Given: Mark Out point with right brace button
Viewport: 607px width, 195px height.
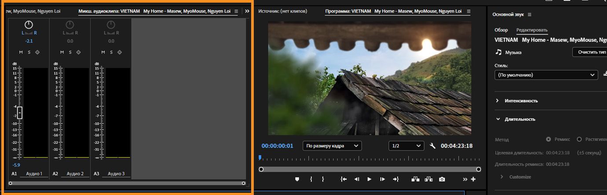Looking at the screenshot, I should [x=323, y=179].
